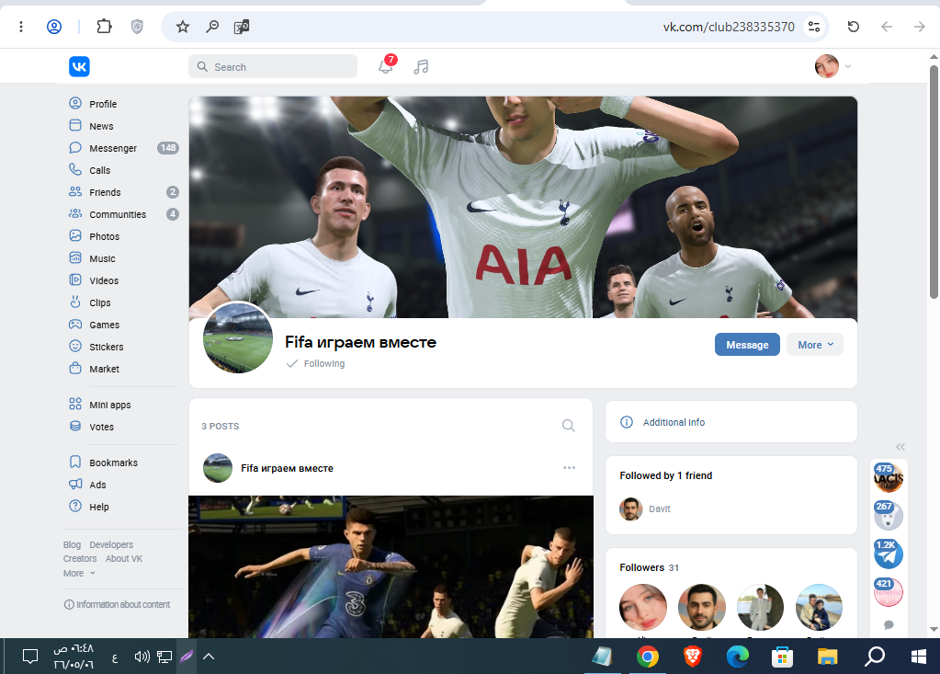Open the chat bubble icon in the right rail
The width and height of the screenshot is (940, 674).
click(x=889, y=625)
